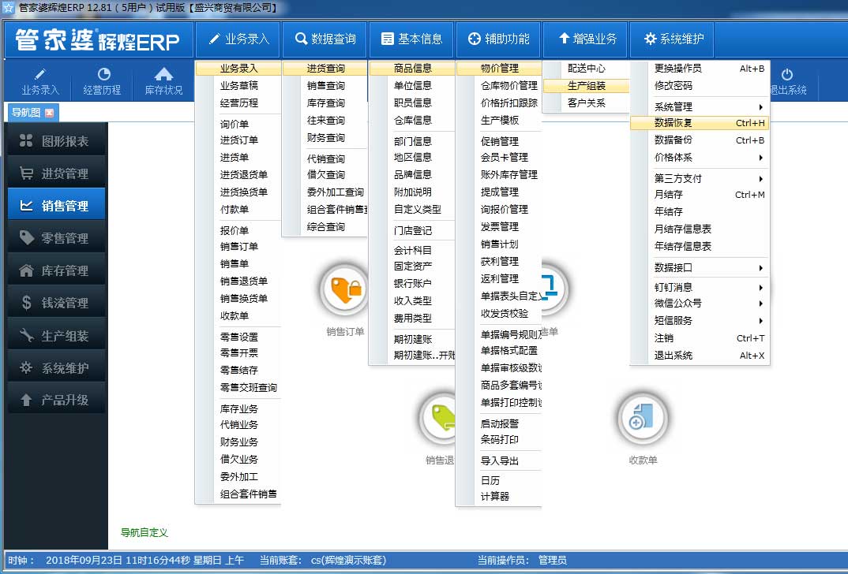Open 产品升级 arrow item in sidebar
The width and height of the screenshot is (848, 574).
pos(56,400)
